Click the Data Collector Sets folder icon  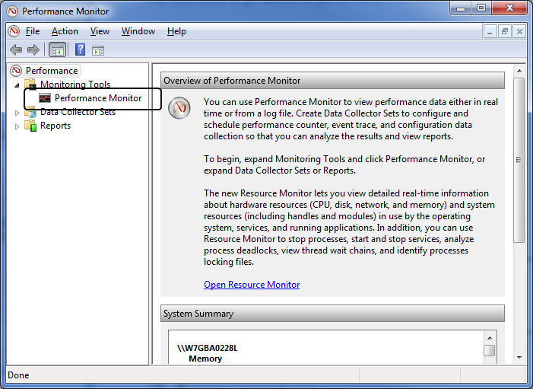[x=30, y=112]
